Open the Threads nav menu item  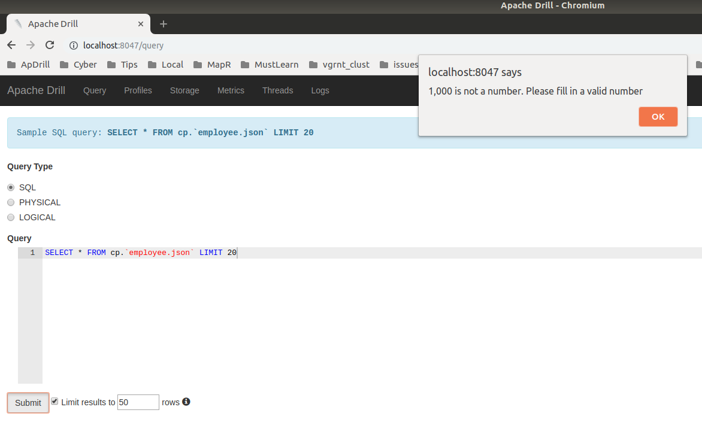pyautogui.click(x=277, y=90)
